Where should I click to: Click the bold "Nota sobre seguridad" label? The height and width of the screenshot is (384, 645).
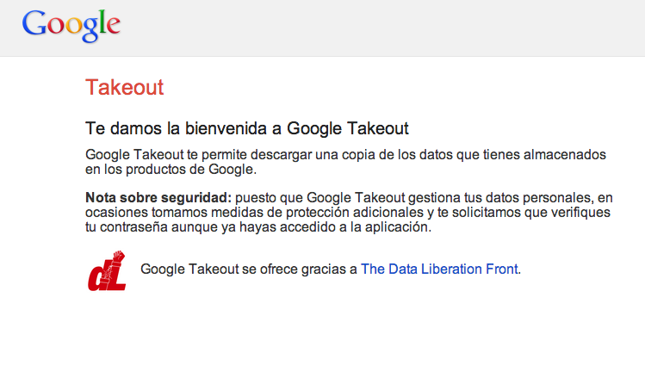point(158,197)
